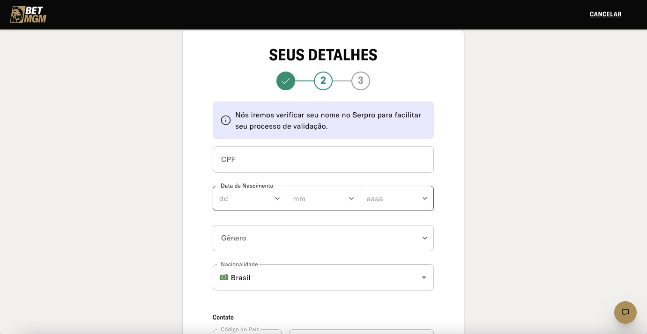Image resolution: width=647 pixels, height=334 pixels.
Task: Open the dd day dropdown
Action: click(250, 198)
